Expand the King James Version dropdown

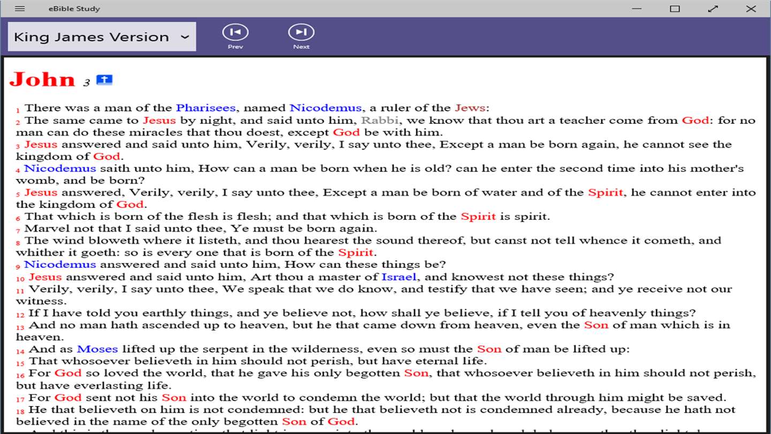point(102,36)
